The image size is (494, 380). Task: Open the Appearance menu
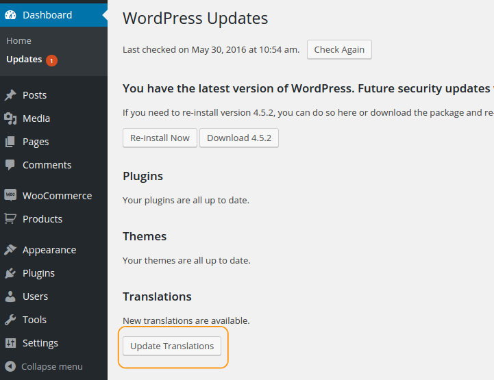[x=49, y=250]
